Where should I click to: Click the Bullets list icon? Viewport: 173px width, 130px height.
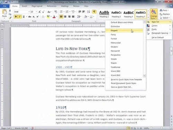pos(61,12)
